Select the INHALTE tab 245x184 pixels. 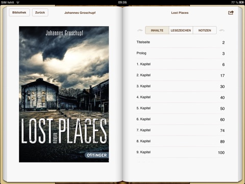point(157,30)
